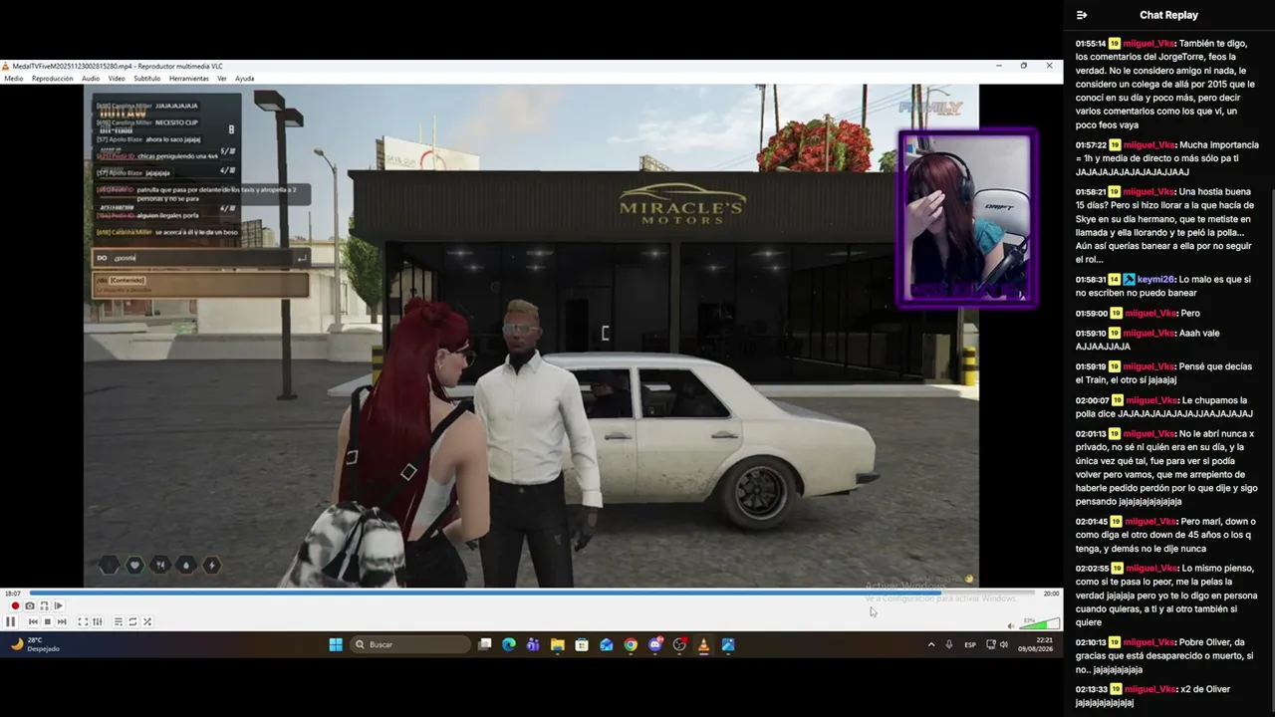Click the total duration 20:00 label
The height and width of the screenshot is (717, 1275).
pyautogui.click(x=1051, y=594)
